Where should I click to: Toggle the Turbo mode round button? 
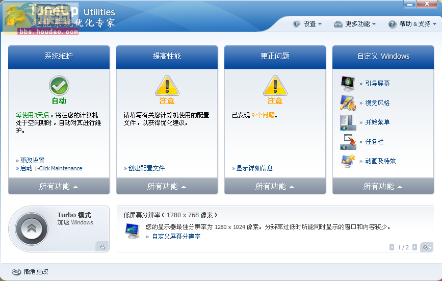(32, 228)
